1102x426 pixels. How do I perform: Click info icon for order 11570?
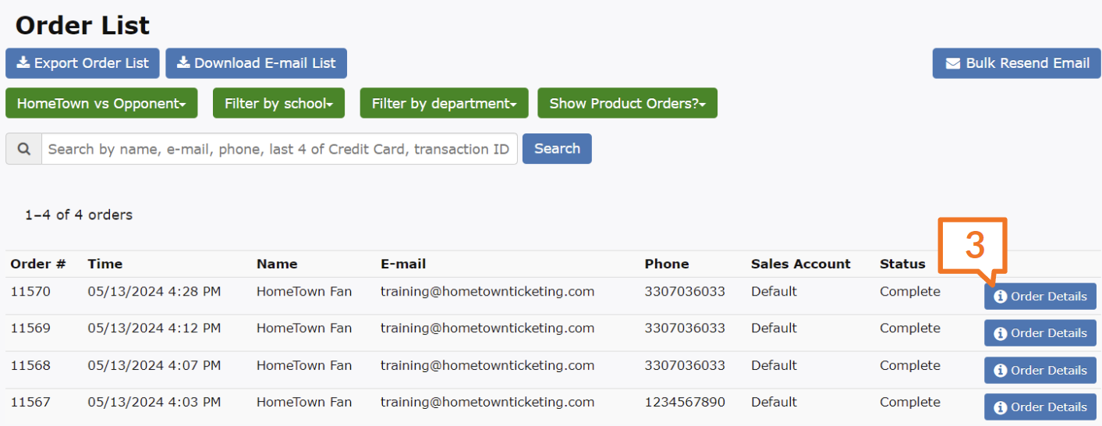(1000, 296)
